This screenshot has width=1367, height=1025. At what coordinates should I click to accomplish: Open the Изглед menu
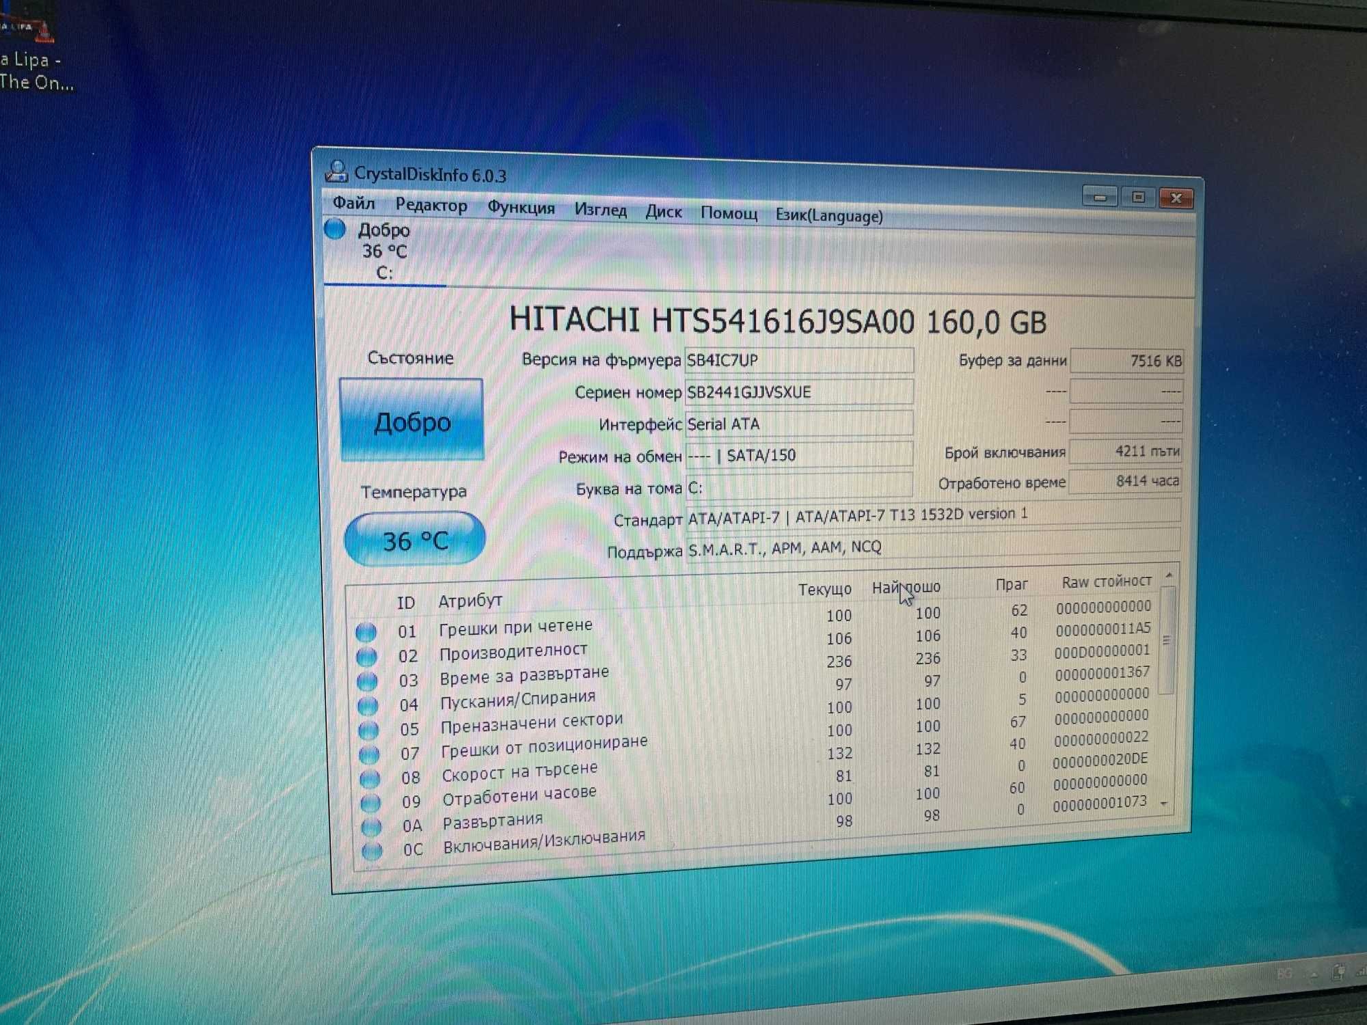(x=600, y=210)
